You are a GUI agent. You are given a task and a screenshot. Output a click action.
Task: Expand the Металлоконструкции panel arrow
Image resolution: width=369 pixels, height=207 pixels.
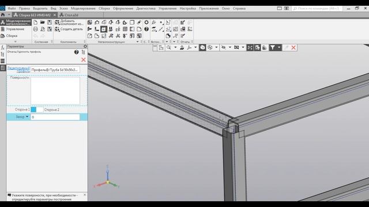[x=138, y=42]
